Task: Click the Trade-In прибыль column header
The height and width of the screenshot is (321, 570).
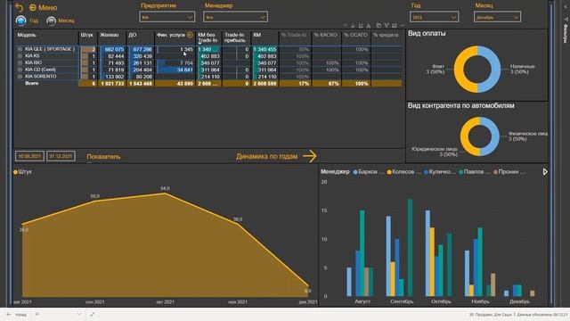Action: pos(234,37)
